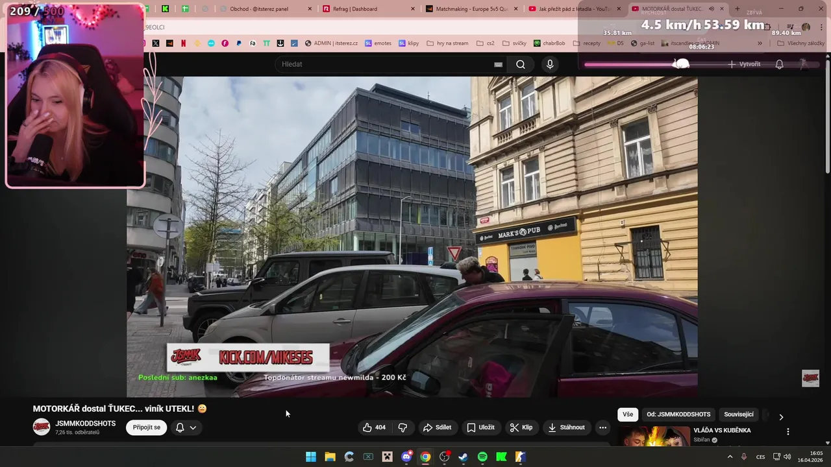Click the taskbar microphone indicator
This screenshot has width=831, height=467.
[744, 457]
